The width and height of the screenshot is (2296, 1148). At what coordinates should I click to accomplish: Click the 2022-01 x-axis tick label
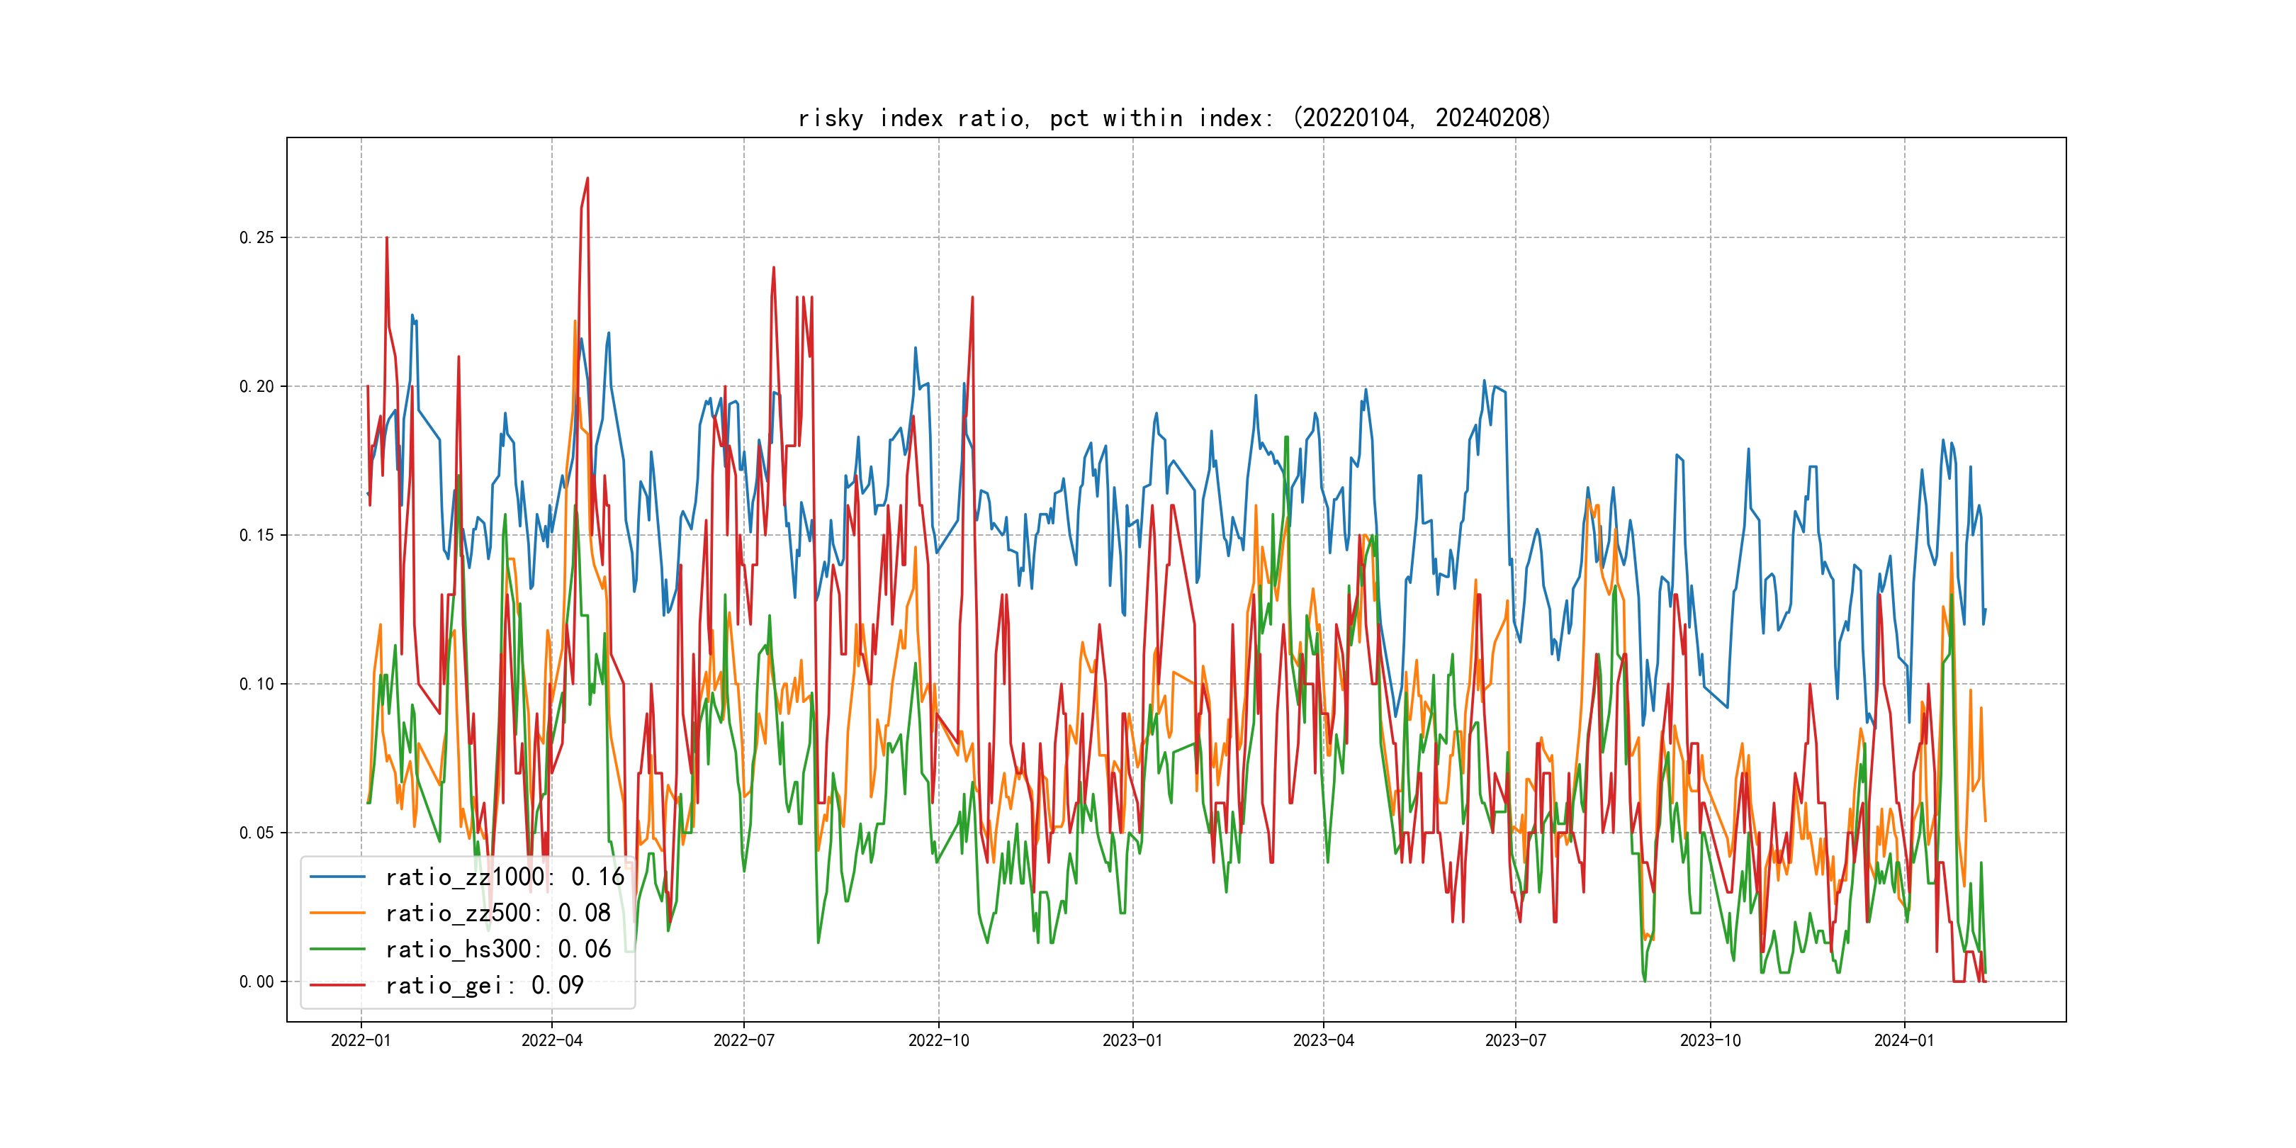[360, 1040]
